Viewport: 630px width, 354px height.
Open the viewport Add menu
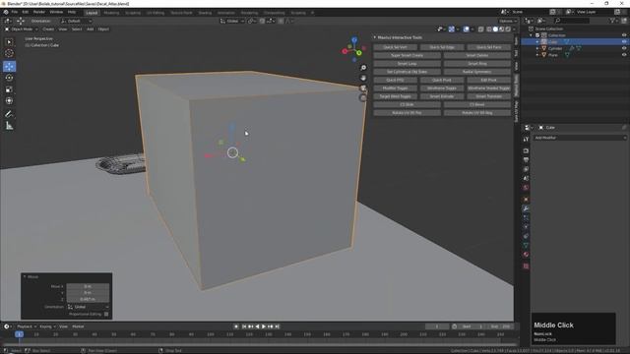(90, 29)
